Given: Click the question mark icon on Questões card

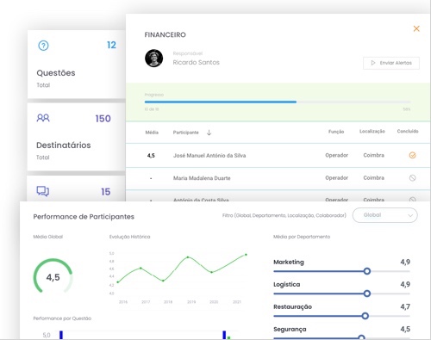Looking at the screenshot, I should [x=43, y=46].
